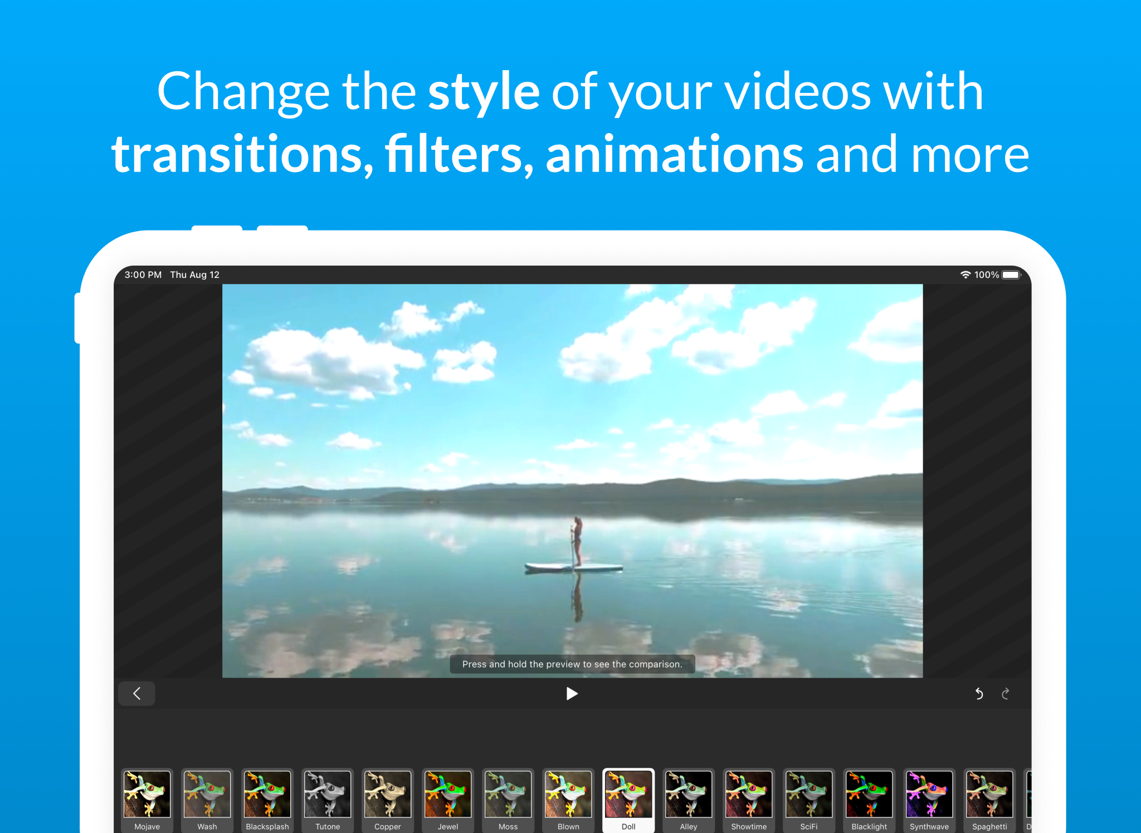1141x833 pixels.
Task: Click the redo arrow icon
Action: 1005,693
